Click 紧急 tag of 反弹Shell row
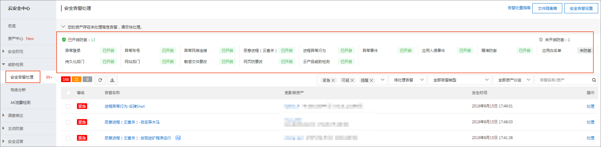The image size is (601, 147). (82, 106)
